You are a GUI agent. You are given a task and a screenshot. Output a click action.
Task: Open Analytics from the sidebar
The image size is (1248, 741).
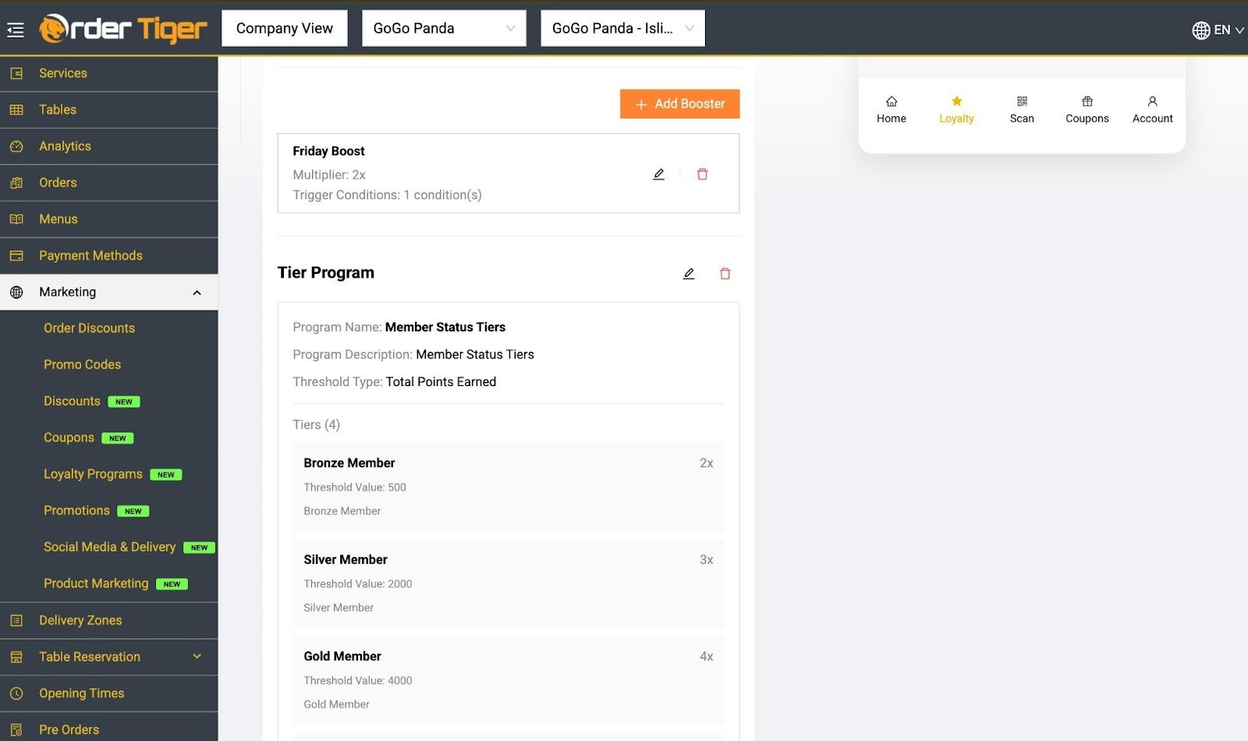(x=65, y=146)
